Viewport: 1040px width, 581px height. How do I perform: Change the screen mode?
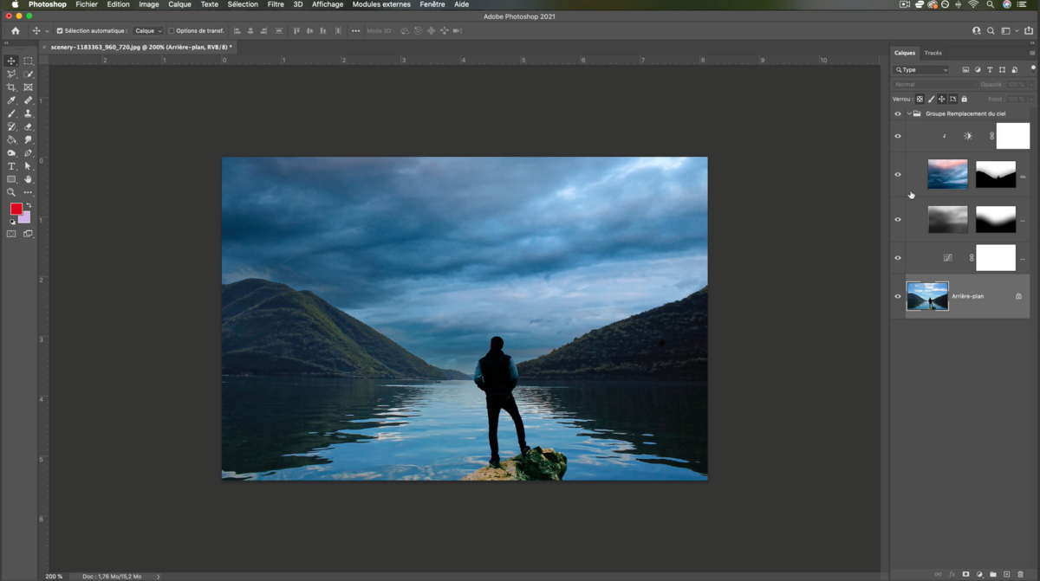click(x=28, y=234)
